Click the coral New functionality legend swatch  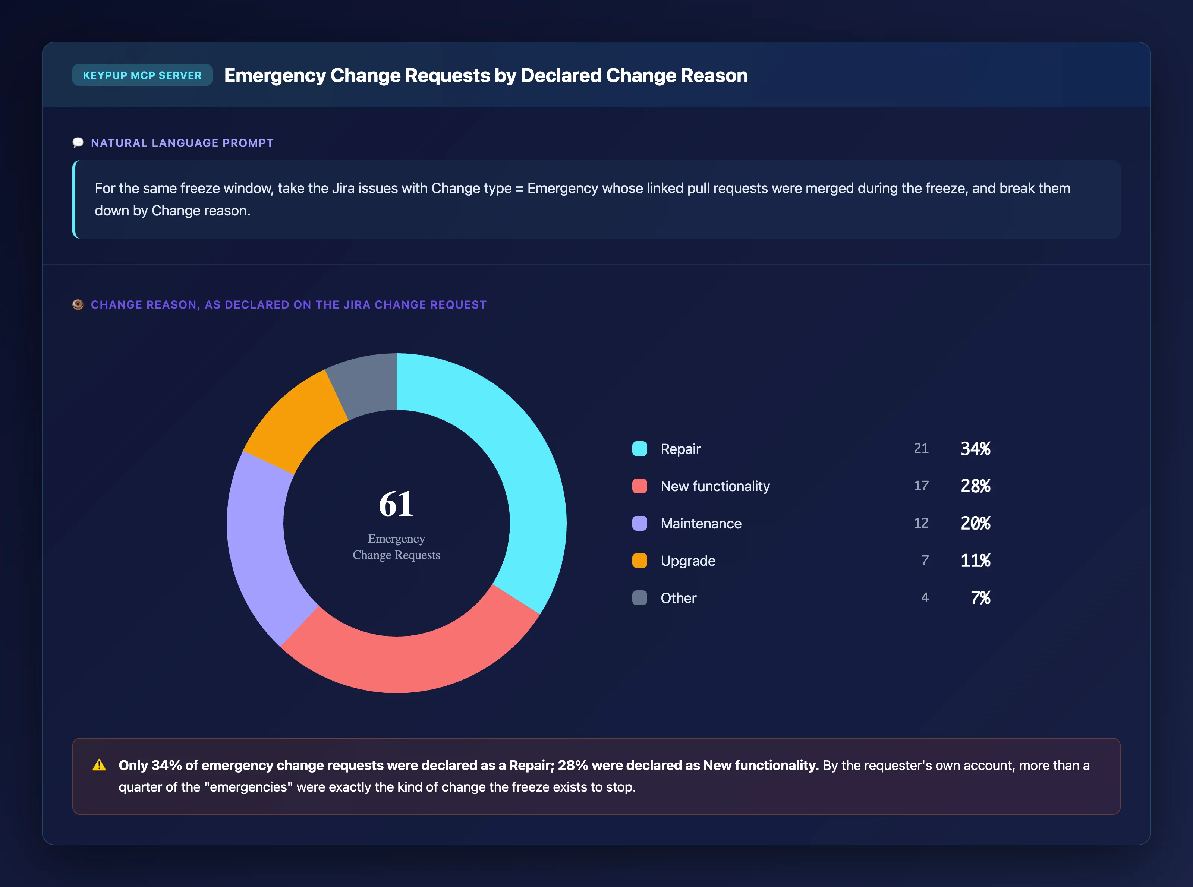(640, 486)
